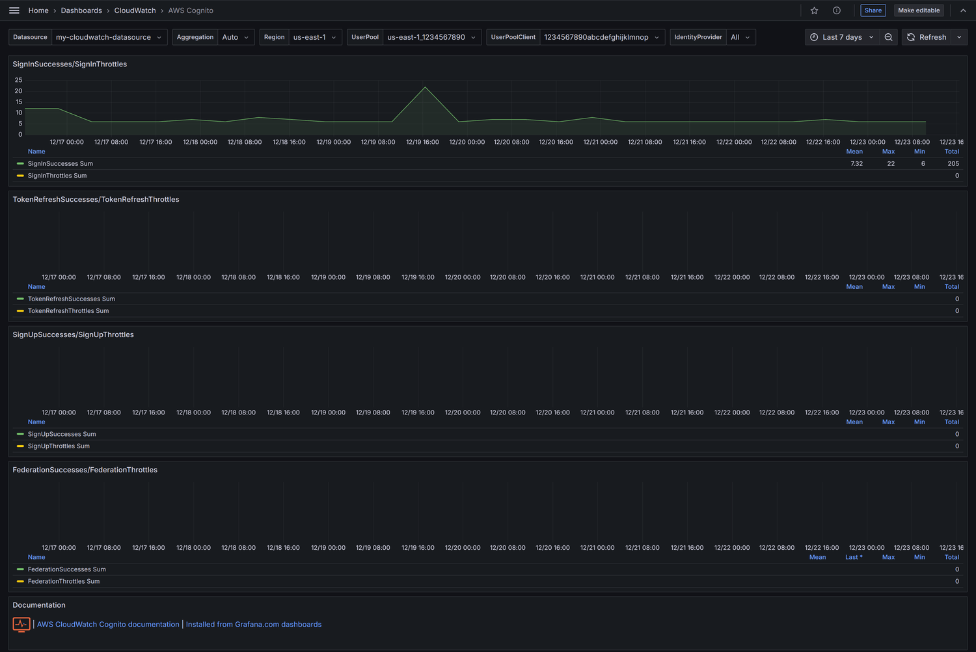Toggle FederationSuccesses Sum series visibility
This screenshot has height=652, width=976.
tap(67, 570)
